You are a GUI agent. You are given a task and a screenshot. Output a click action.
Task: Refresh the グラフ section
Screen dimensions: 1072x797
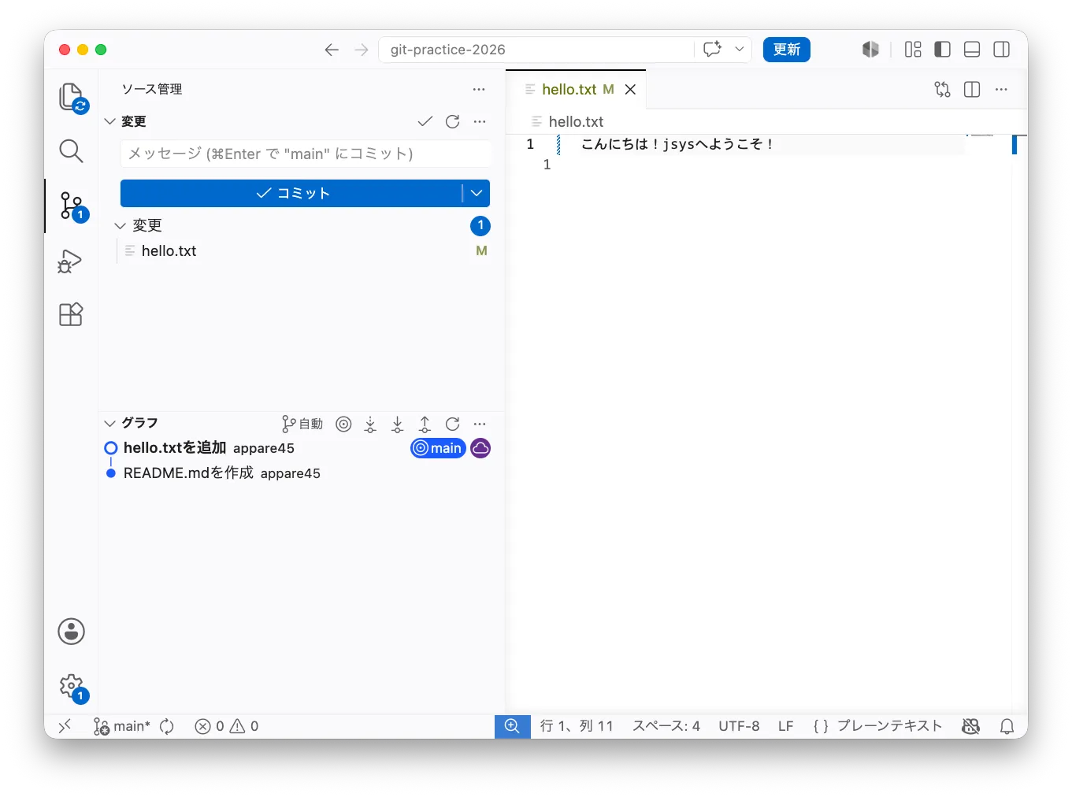[452, 424]
